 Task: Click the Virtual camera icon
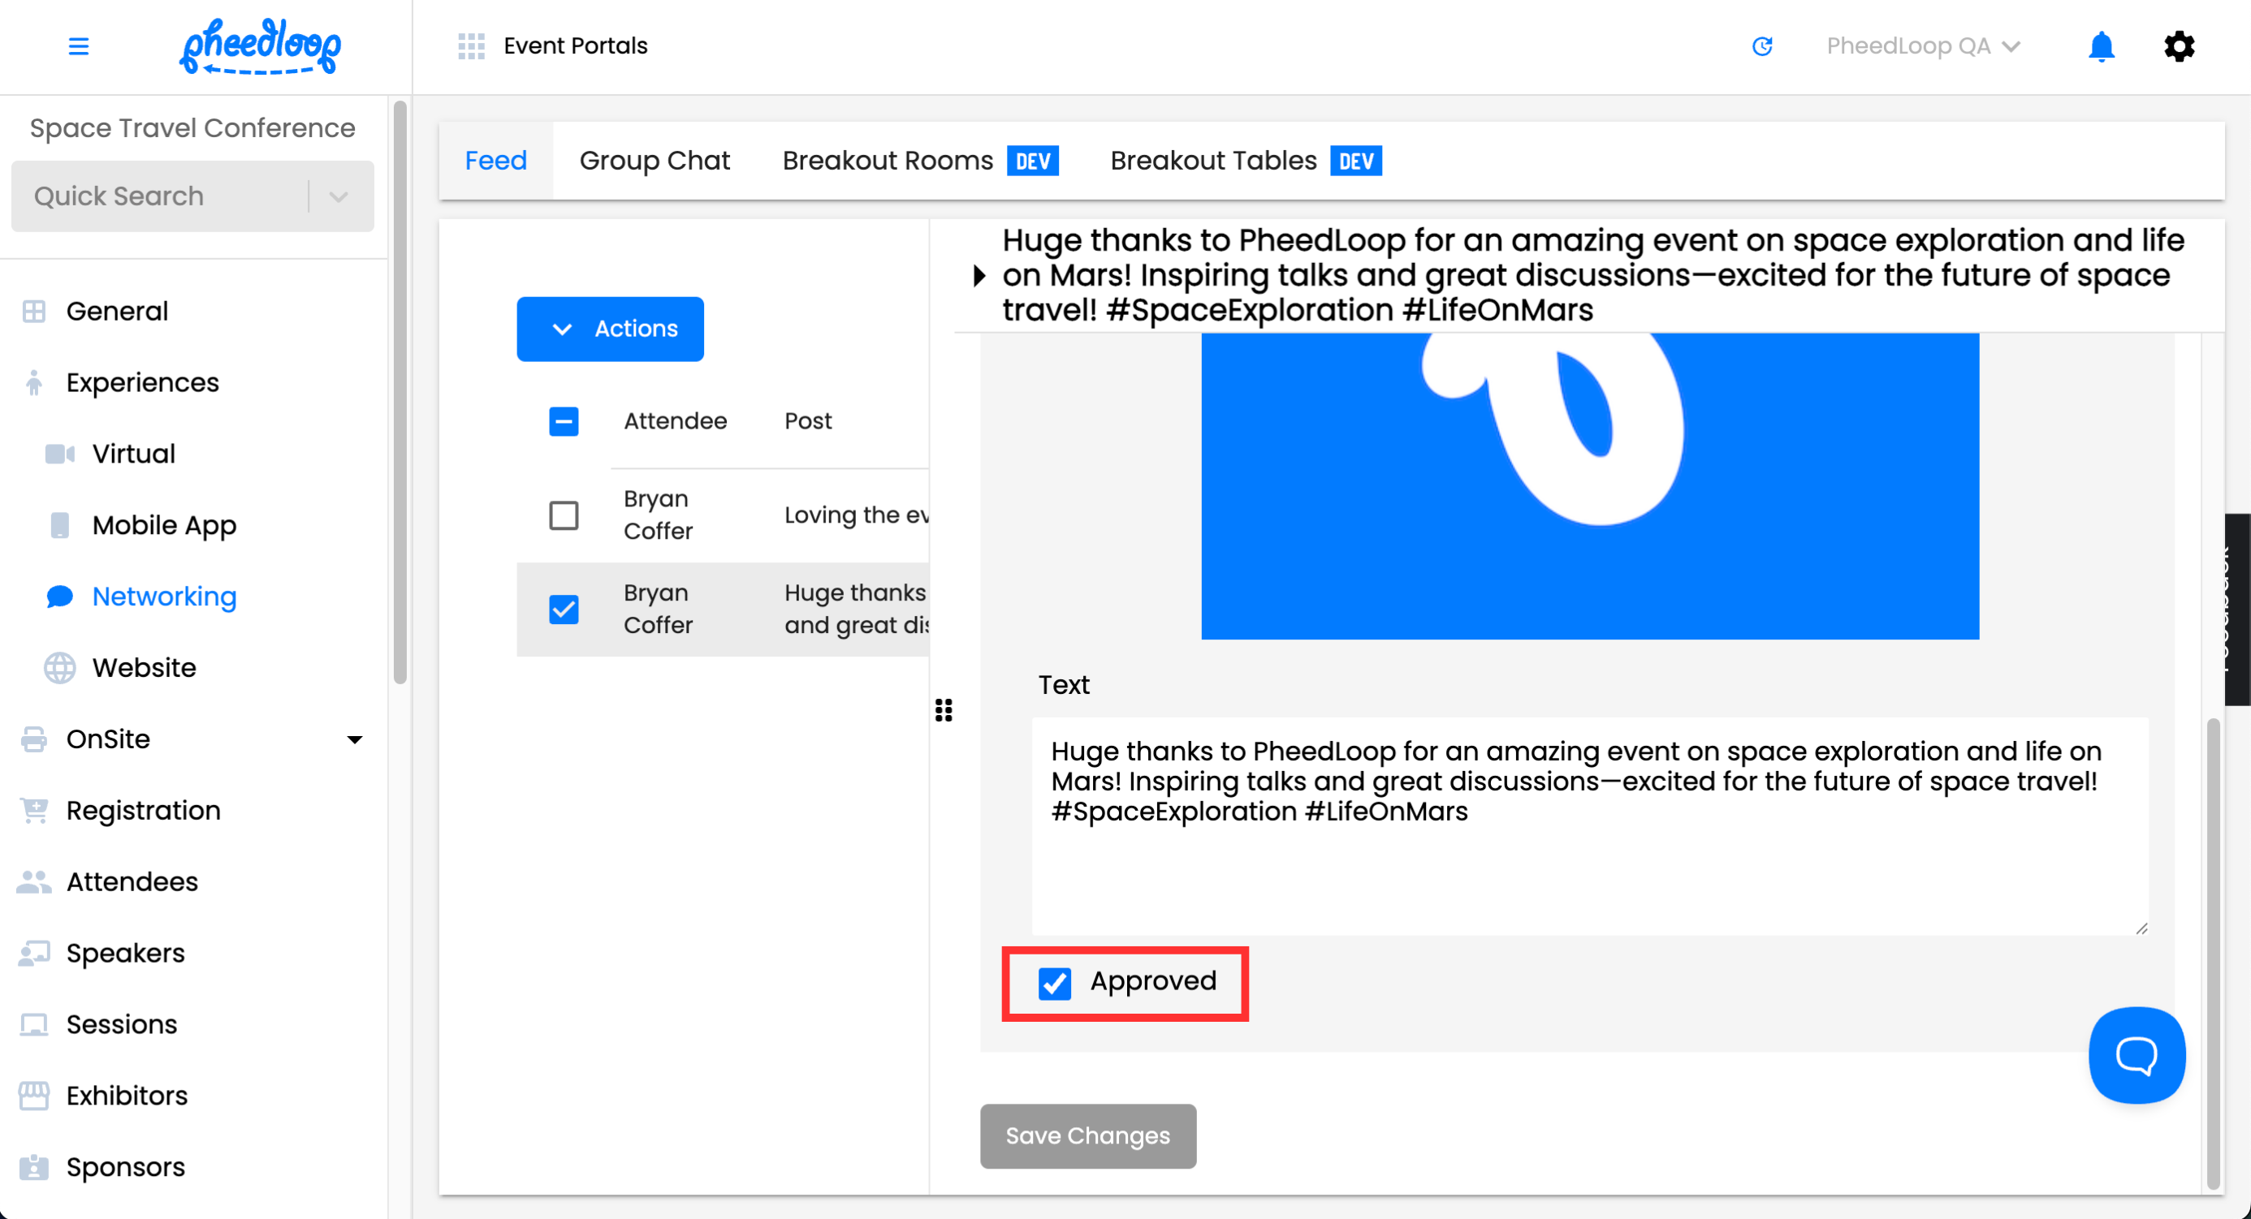click(59, 454)
